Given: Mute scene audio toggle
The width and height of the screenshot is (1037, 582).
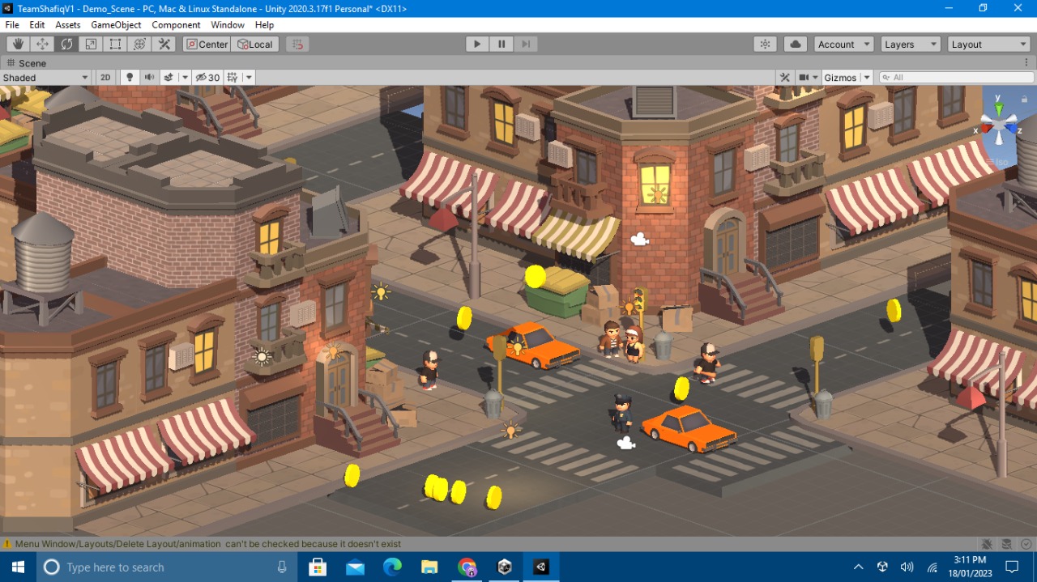Looking at the screenshot, I should [149, 78].
